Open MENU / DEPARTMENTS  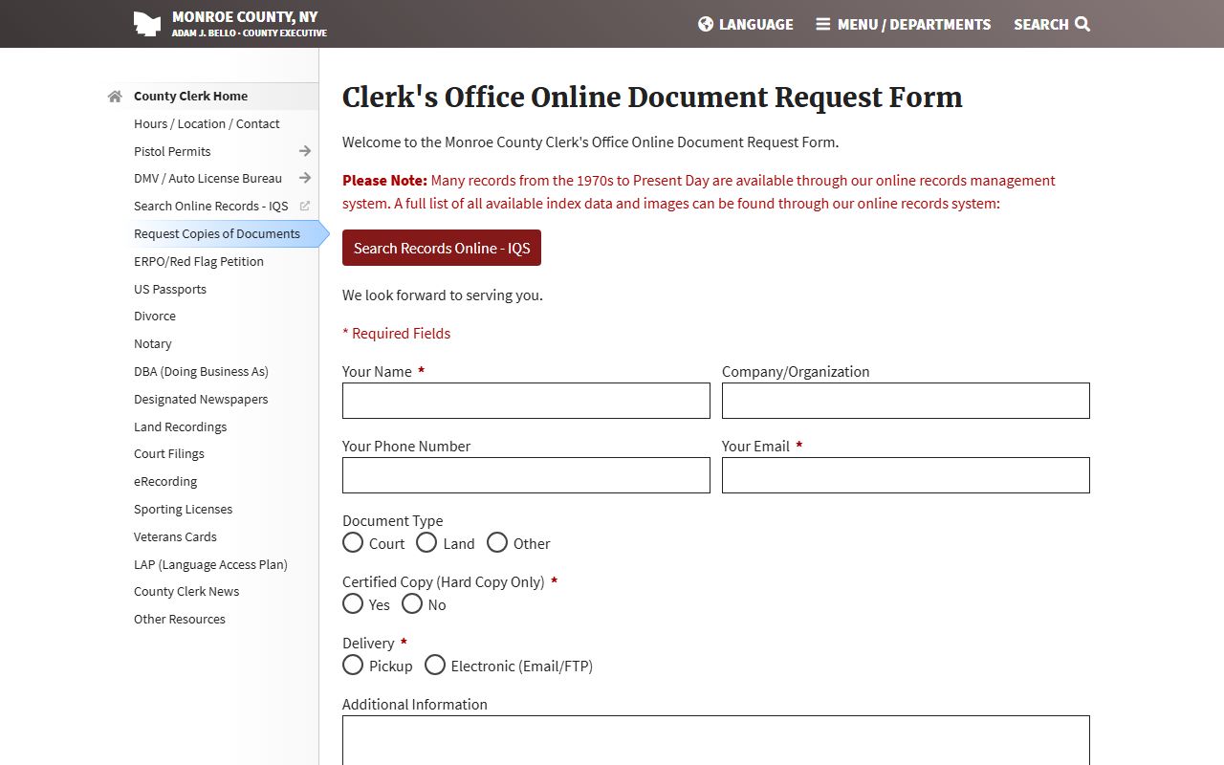point(904,24)
